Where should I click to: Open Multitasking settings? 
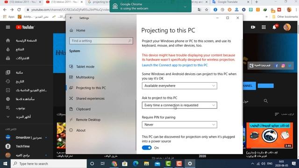click(x=82, y=77)
